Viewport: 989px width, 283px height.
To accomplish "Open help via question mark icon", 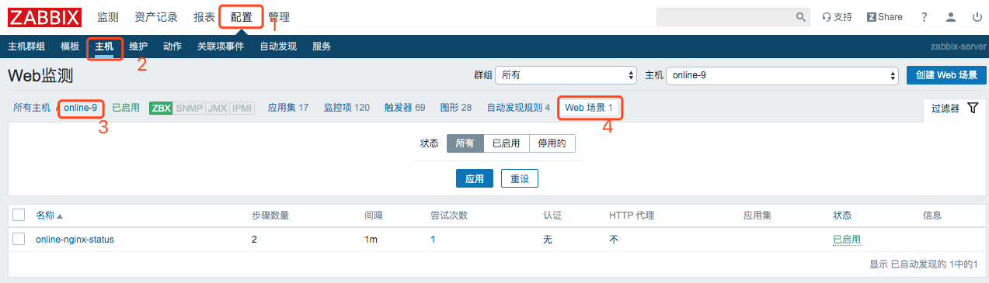I will click(x=924, y=17).
